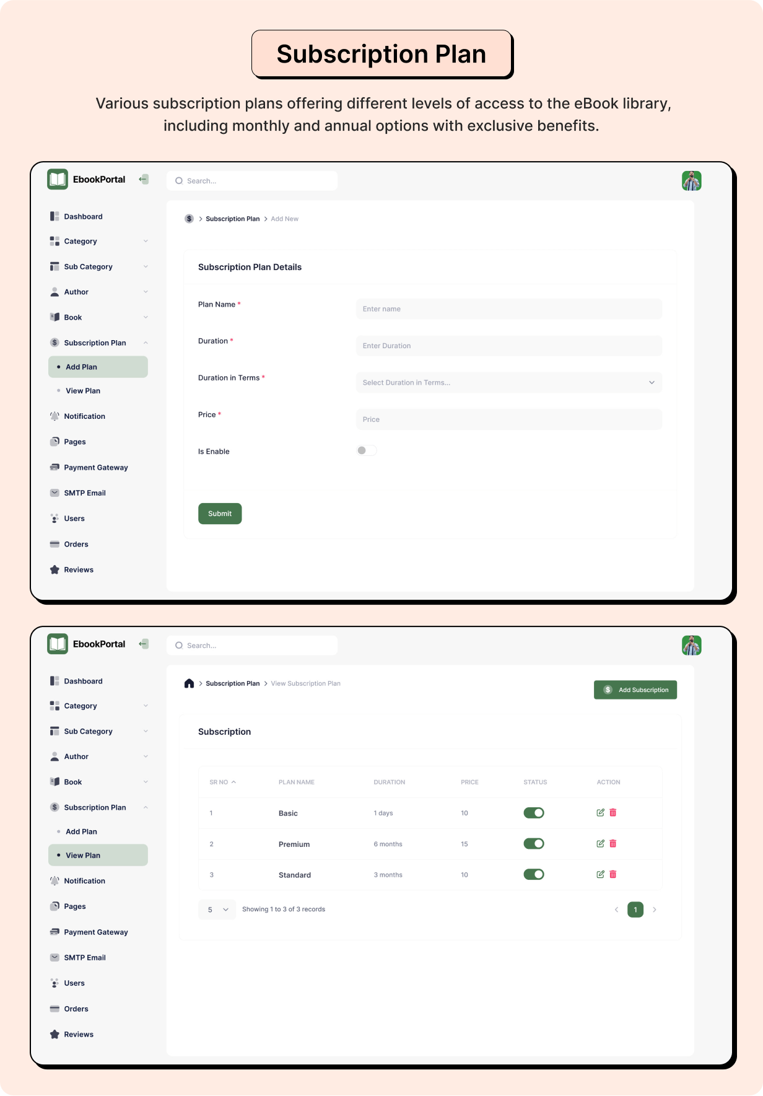Click the Add Subscription button
Screen dimensions: 763x1096
pyautogui.click(x=635, y=690)
